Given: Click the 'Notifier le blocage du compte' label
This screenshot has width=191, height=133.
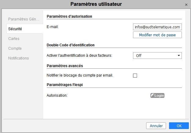Looking at the screenshot, I should [x=80, y=75].
